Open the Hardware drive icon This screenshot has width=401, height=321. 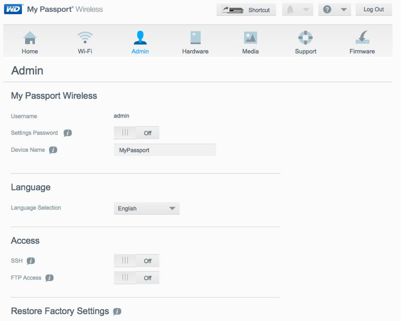[195, 38]
